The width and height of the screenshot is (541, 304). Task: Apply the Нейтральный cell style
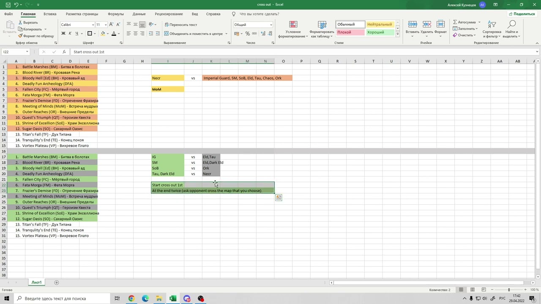point(380,24)
